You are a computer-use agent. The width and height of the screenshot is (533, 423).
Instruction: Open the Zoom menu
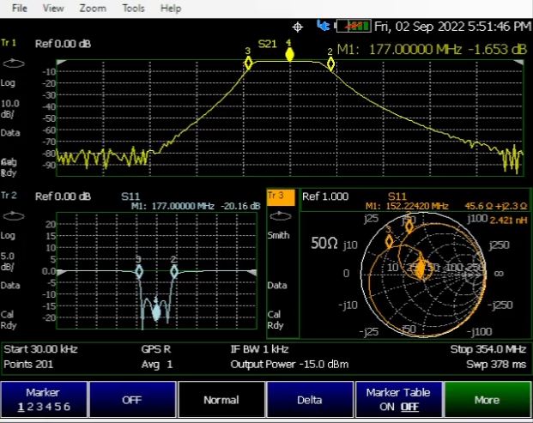tap(92, 8)
